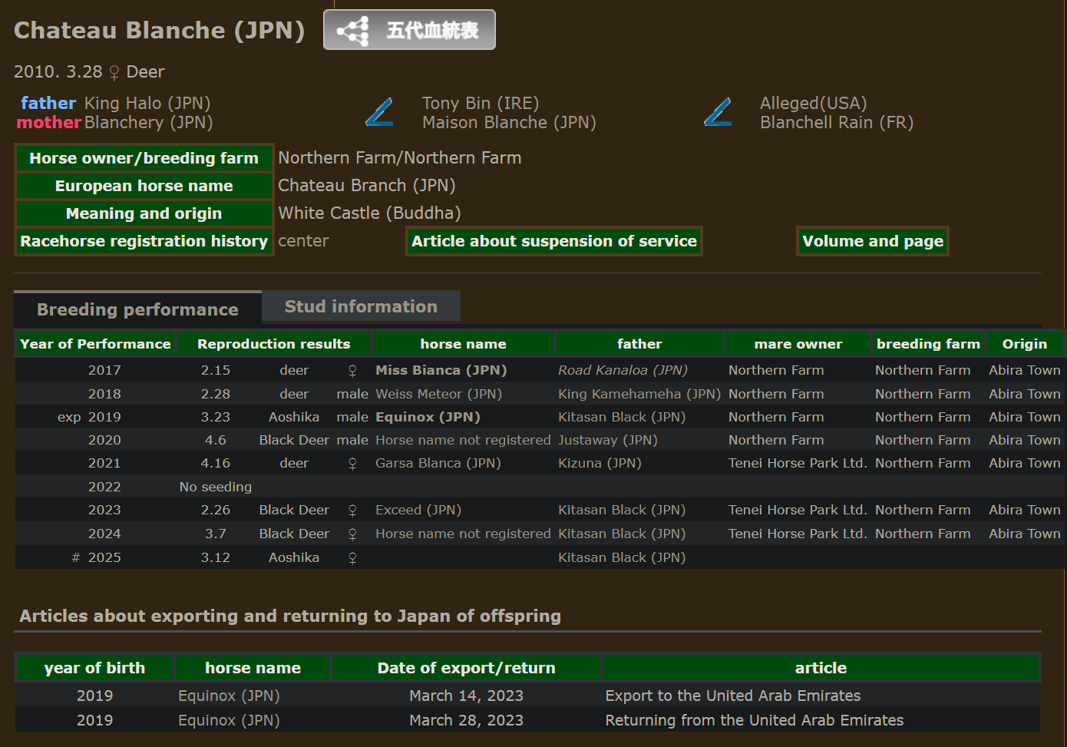Click the mare owner column header
Image resolution: width=1067 pixels, height=747 pixels.
click(x=798, y=344)
